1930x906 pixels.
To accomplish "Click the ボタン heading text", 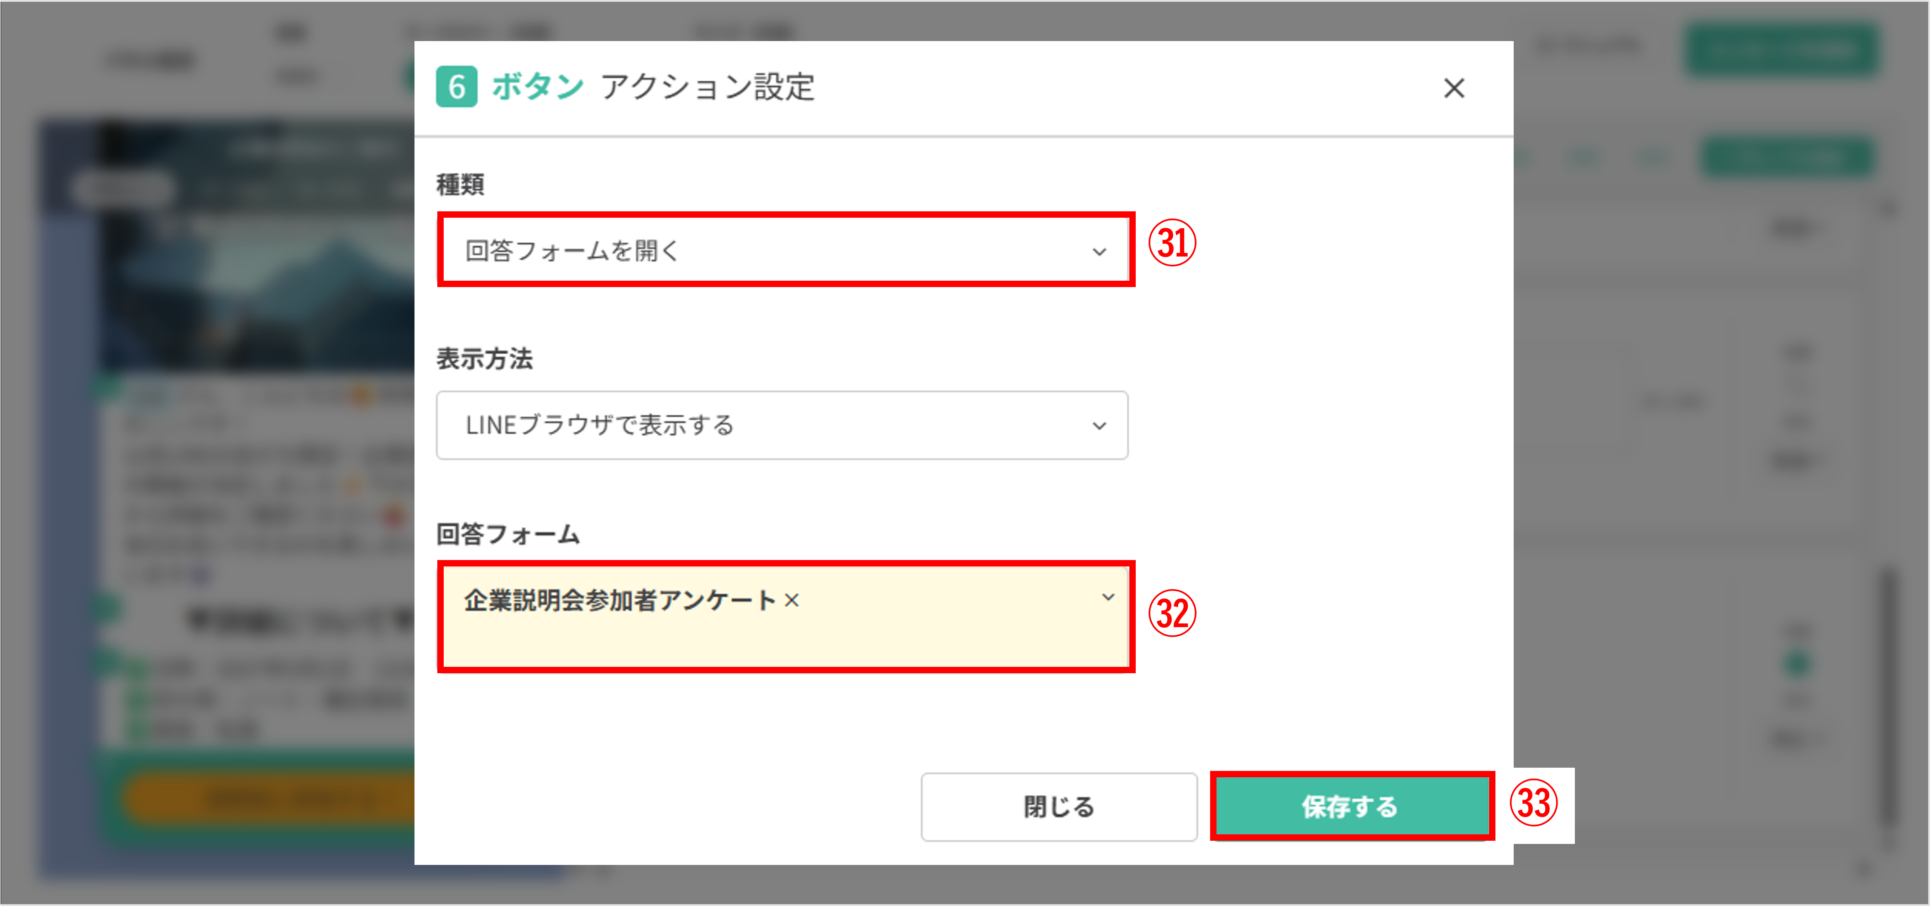I will coord(537,87).
